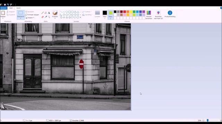
Task: Choose the triangle shape
Action: point(78,12)
